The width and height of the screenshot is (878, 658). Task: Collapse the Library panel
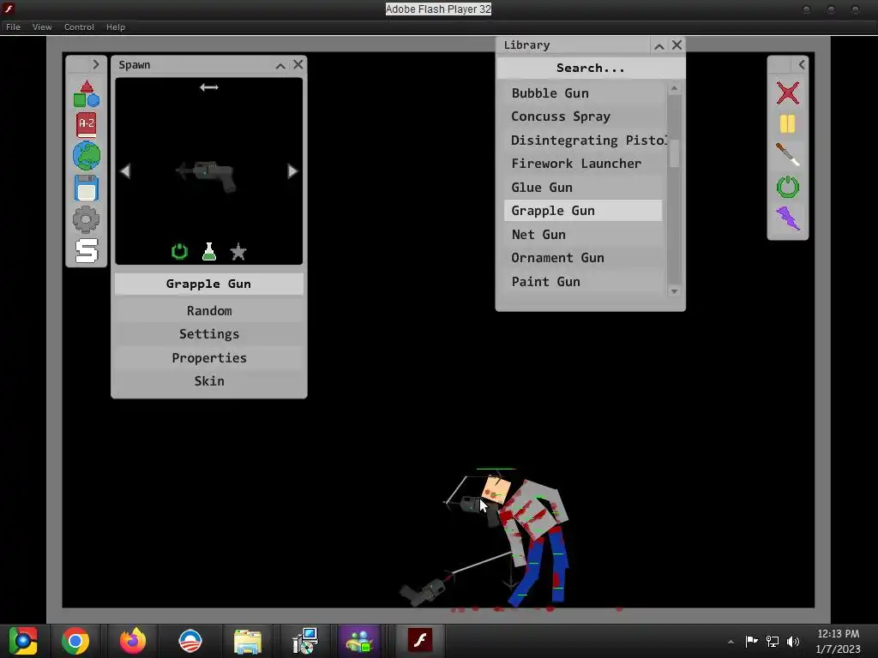coord(659,46)
